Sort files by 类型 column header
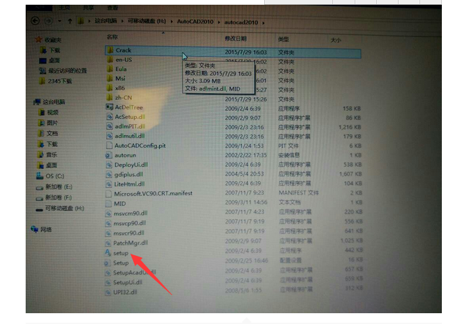 (x=283, y=39)
